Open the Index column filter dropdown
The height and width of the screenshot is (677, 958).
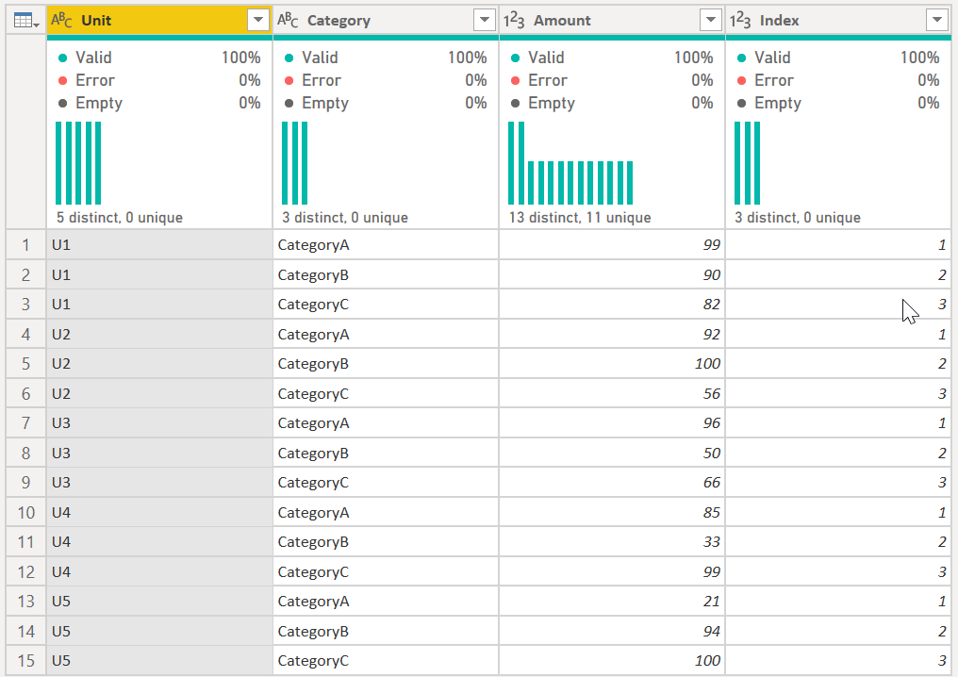click(x=936, y=20)
